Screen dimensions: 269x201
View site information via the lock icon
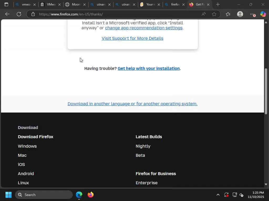coord(33,14)
